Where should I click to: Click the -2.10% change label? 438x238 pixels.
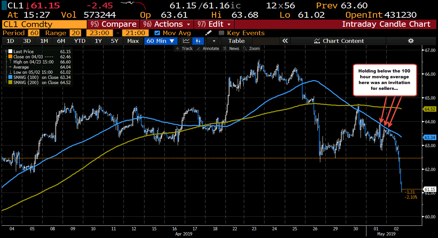(411, 197)
